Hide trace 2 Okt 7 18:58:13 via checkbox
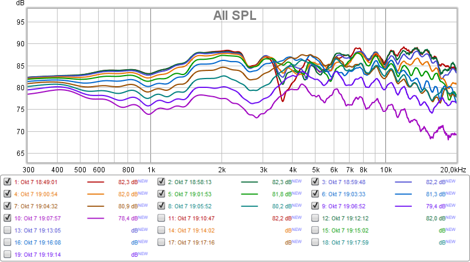The height and width of the screenshot is (262, 470). [x=162, y=182]
